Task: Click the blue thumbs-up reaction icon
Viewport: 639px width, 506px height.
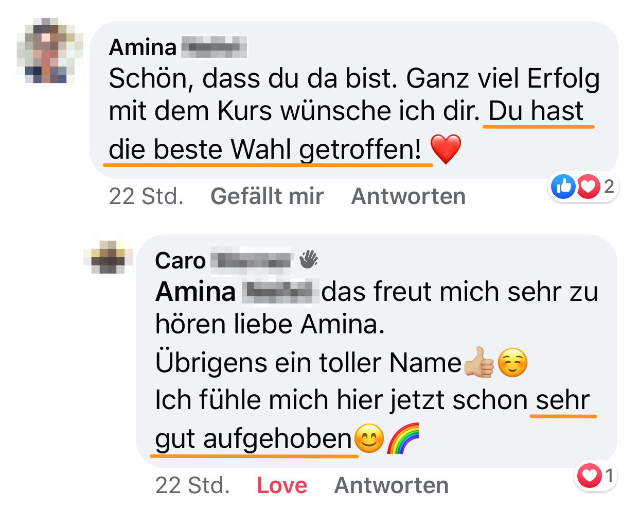Action: point(563,187)
